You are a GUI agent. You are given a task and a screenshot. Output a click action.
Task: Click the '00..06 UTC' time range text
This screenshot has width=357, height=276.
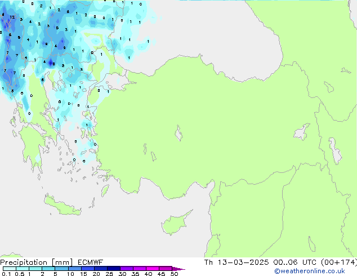pyautogui.click(x=295, y=262)
